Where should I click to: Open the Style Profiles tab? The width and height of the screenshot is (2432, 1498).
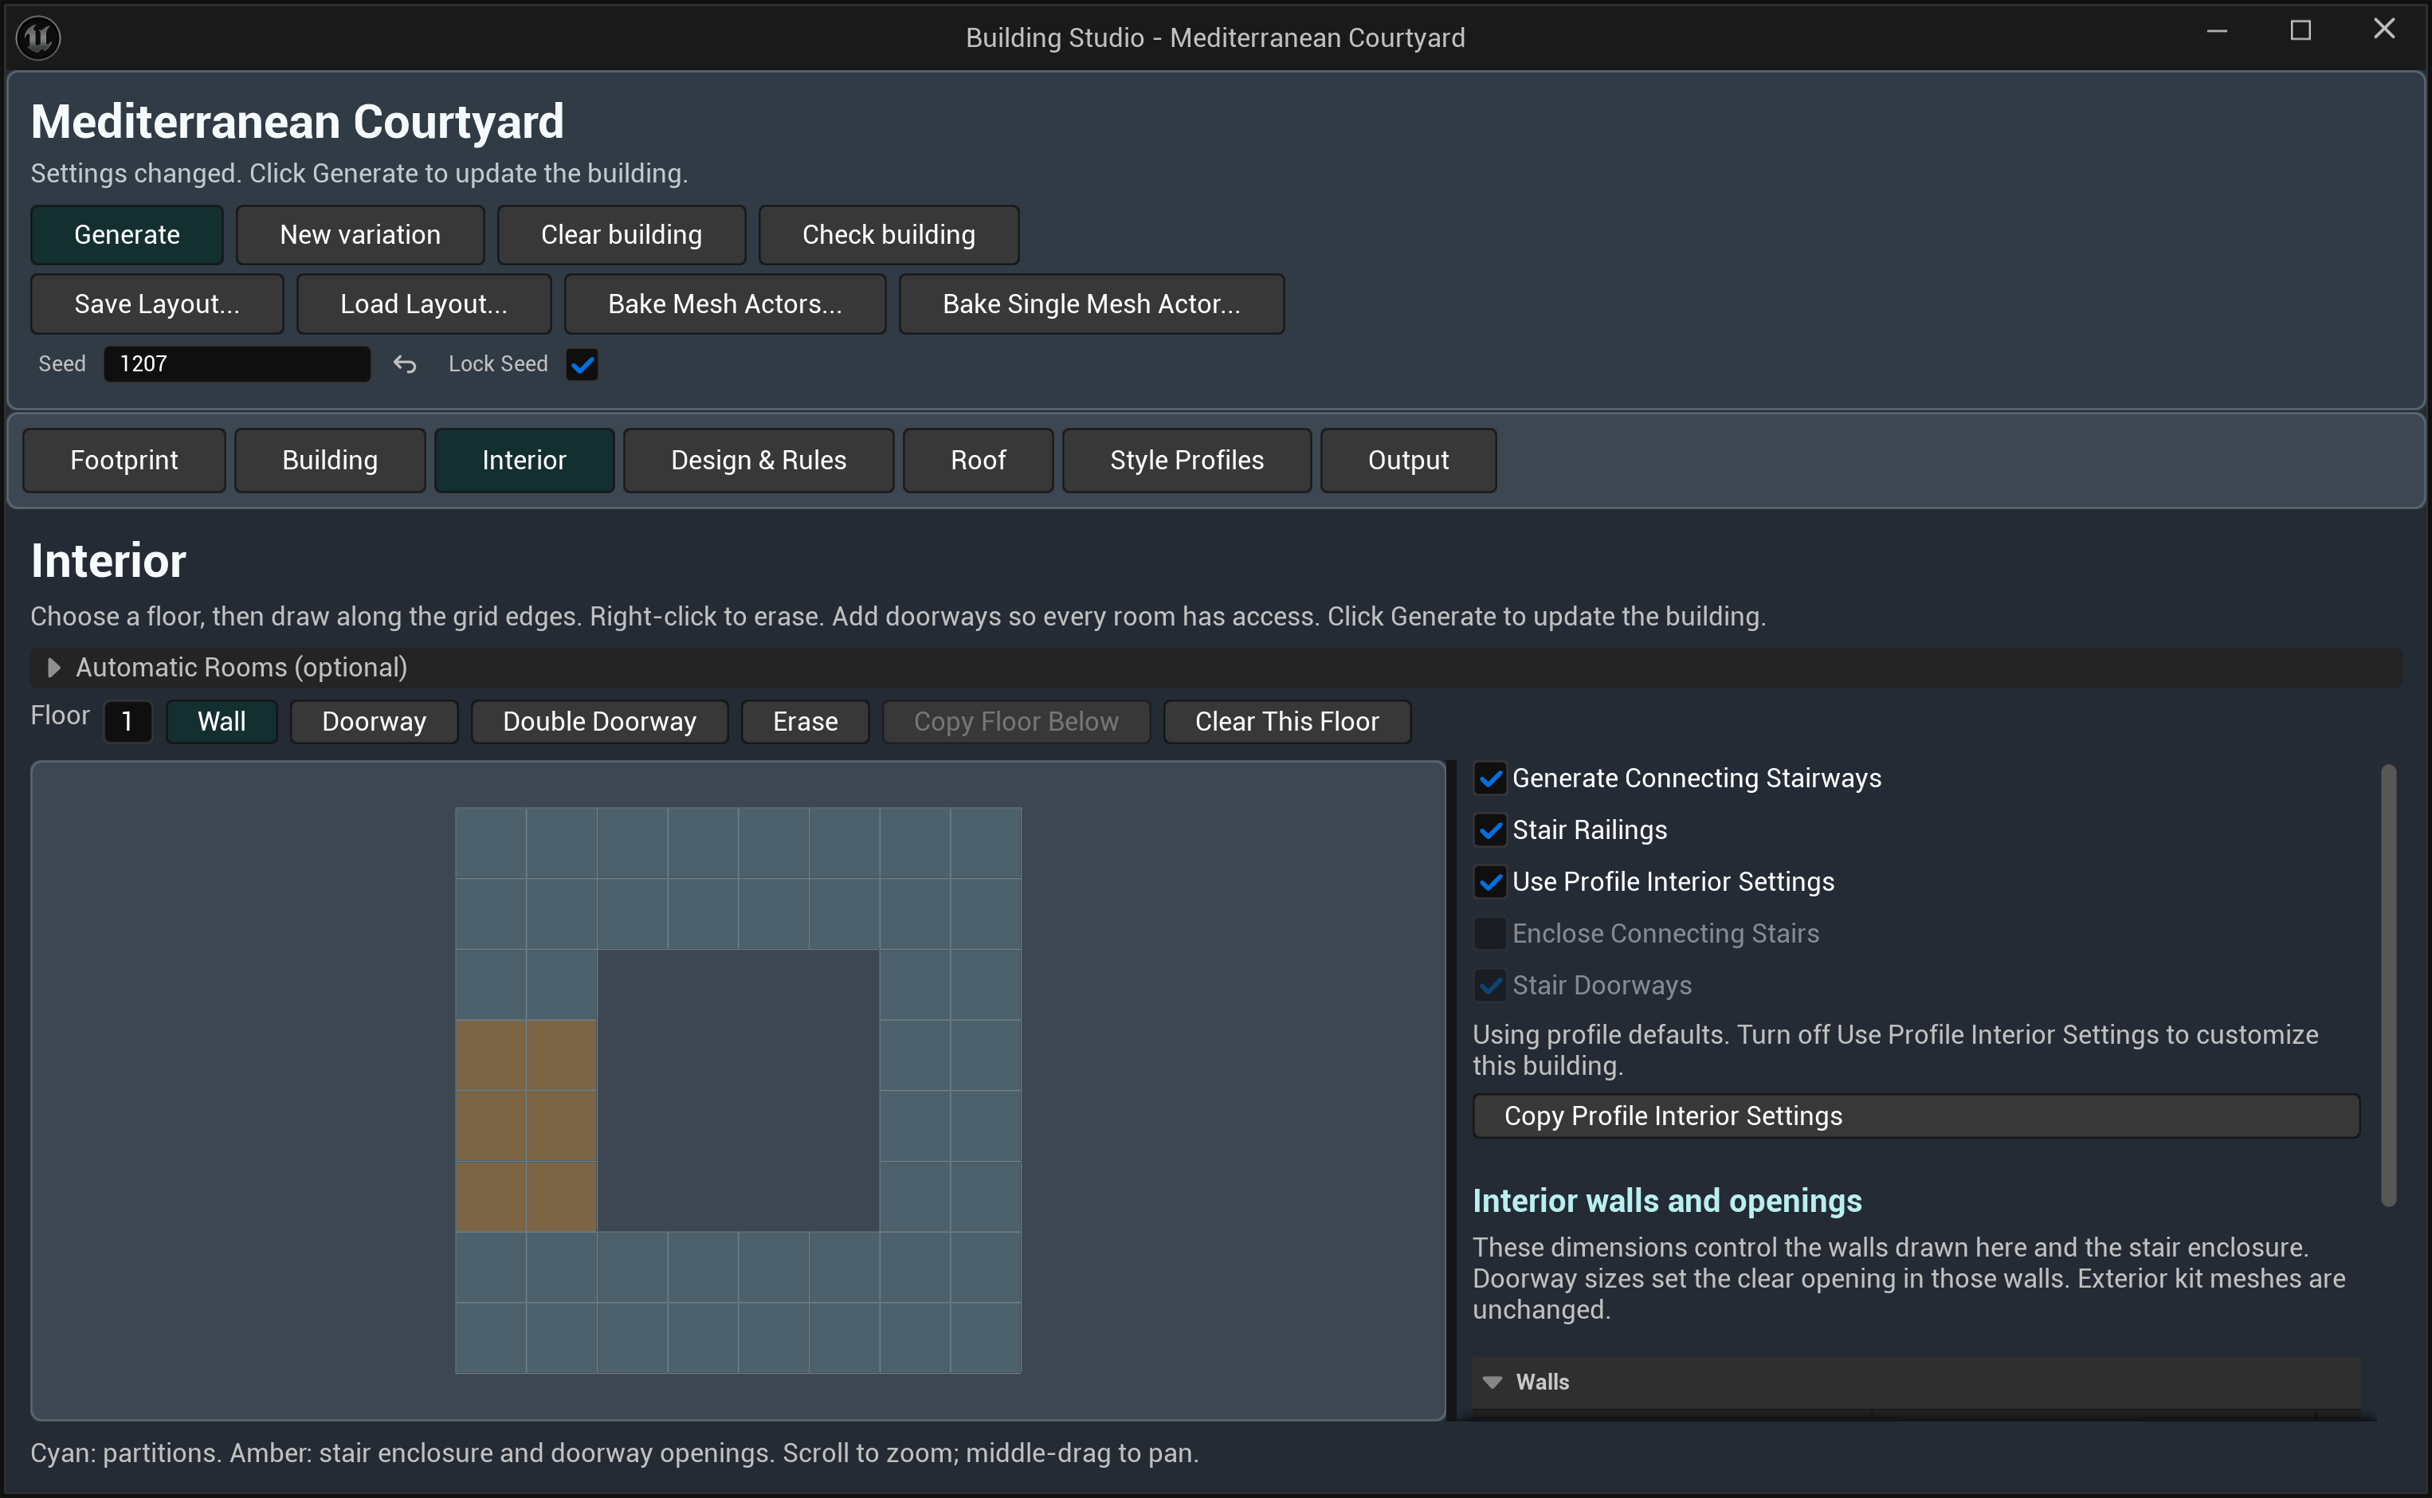click(1187, 461)
